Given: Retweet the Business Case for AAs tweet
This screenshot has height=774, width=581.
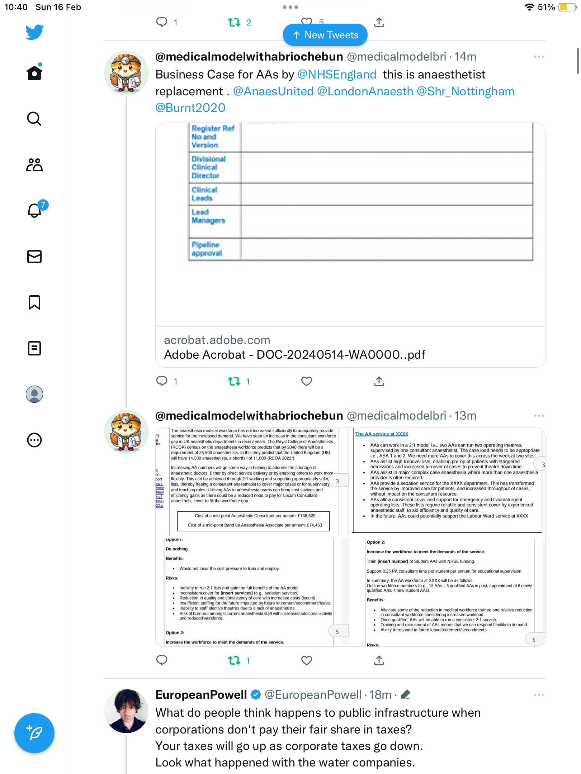Looking at the screenshot, I should (234, 381).
